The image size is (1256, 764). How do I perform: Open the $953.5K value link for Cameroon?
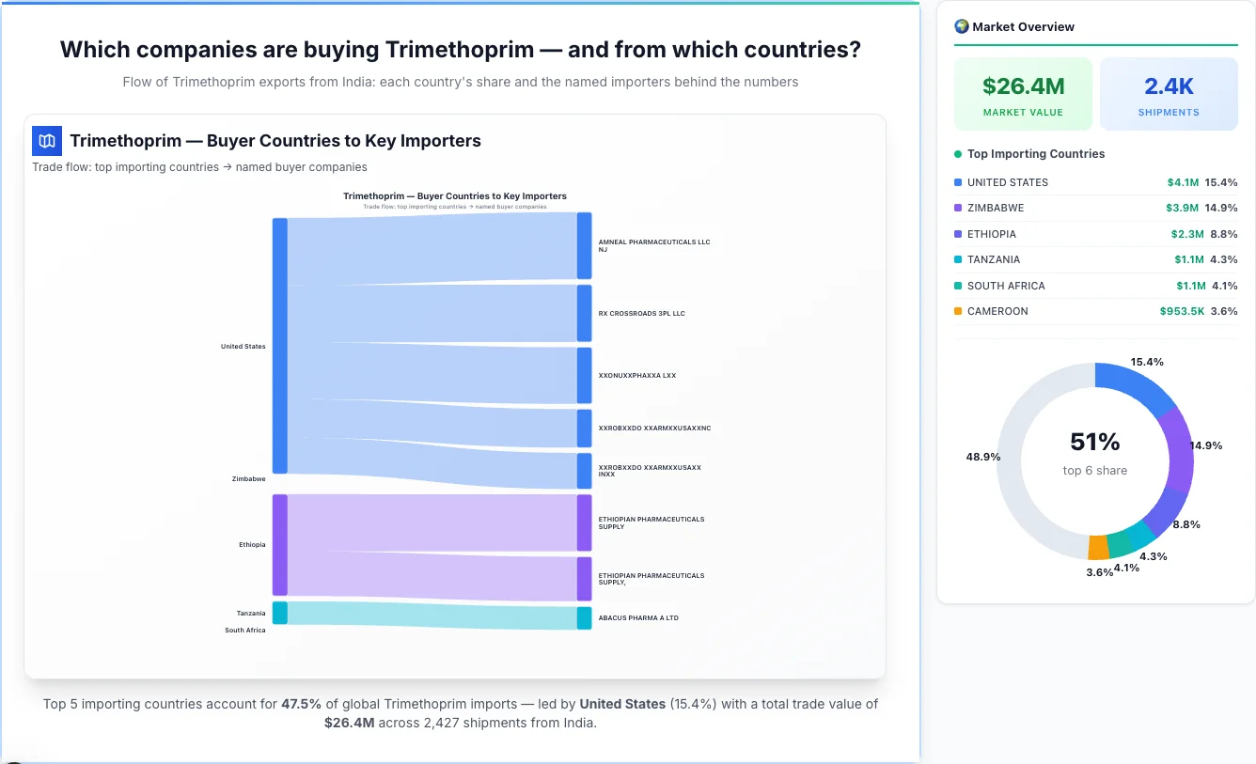[x=1182, y=311]
